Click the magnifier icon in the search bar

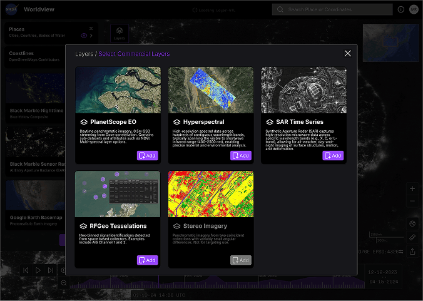(x=280, y=9)
